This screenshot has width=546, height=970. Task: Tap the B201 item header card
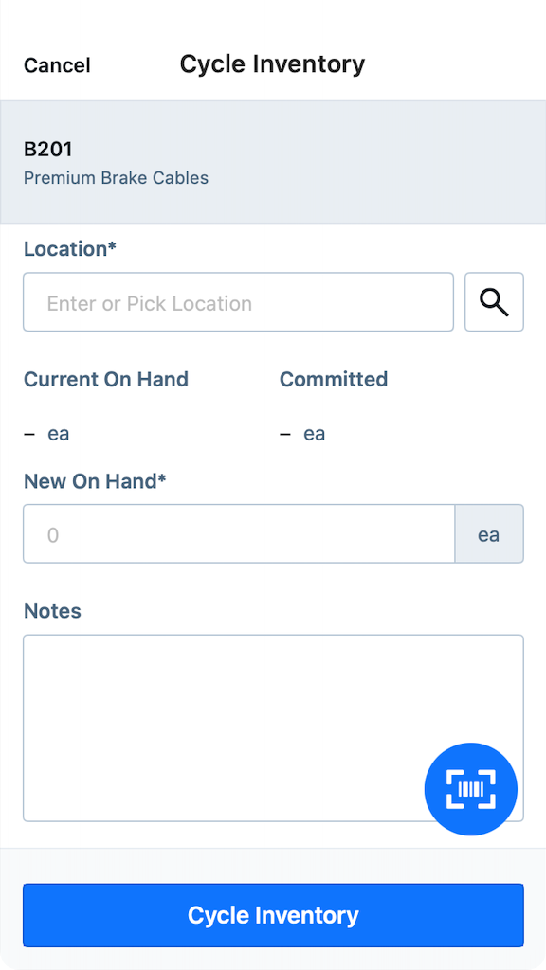coord(273,161)
